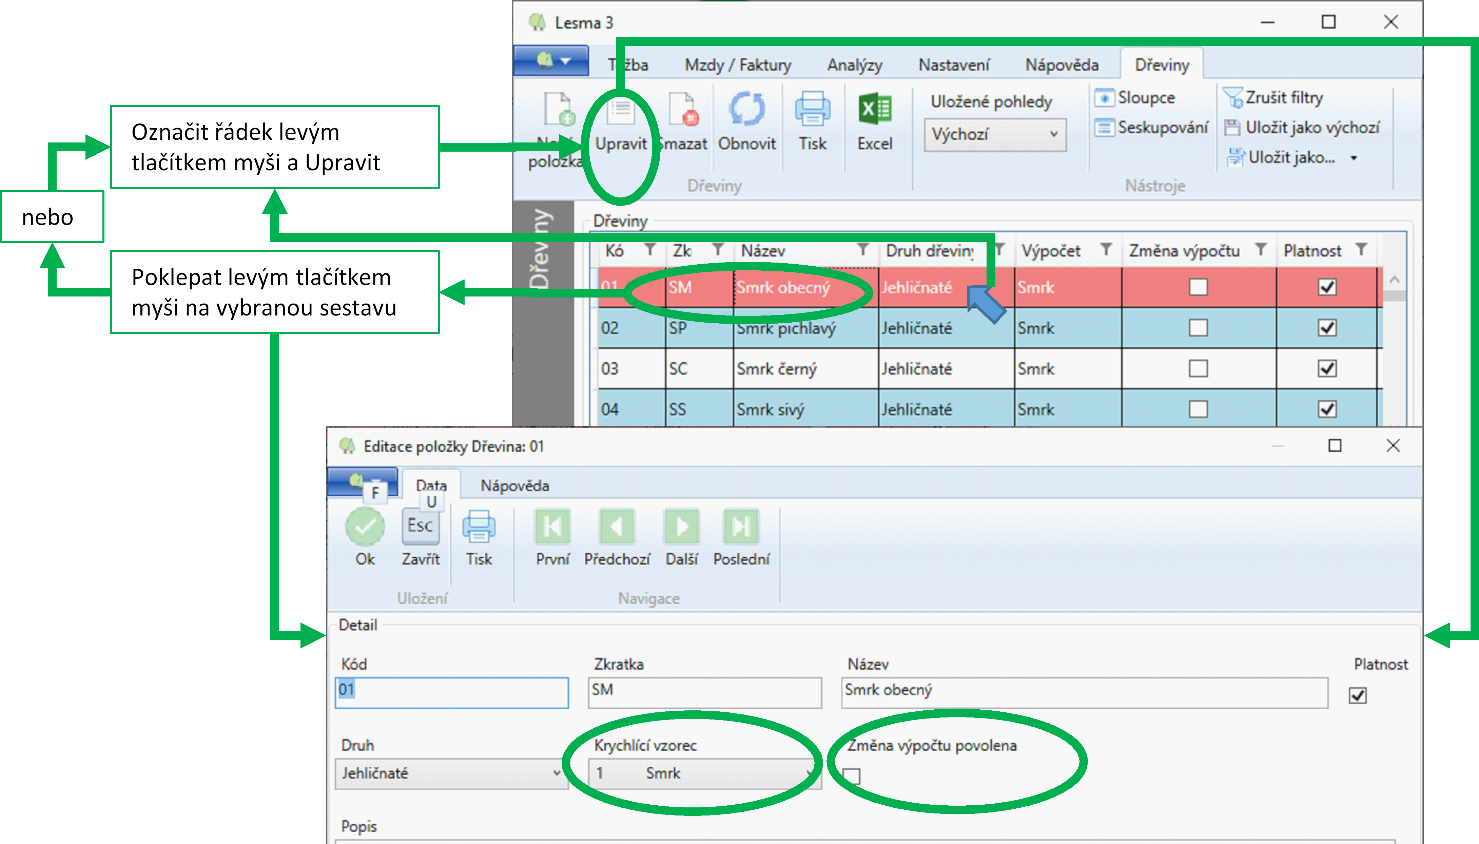Uncheck Platnost checkbox in Detail form

[1357, 695]
